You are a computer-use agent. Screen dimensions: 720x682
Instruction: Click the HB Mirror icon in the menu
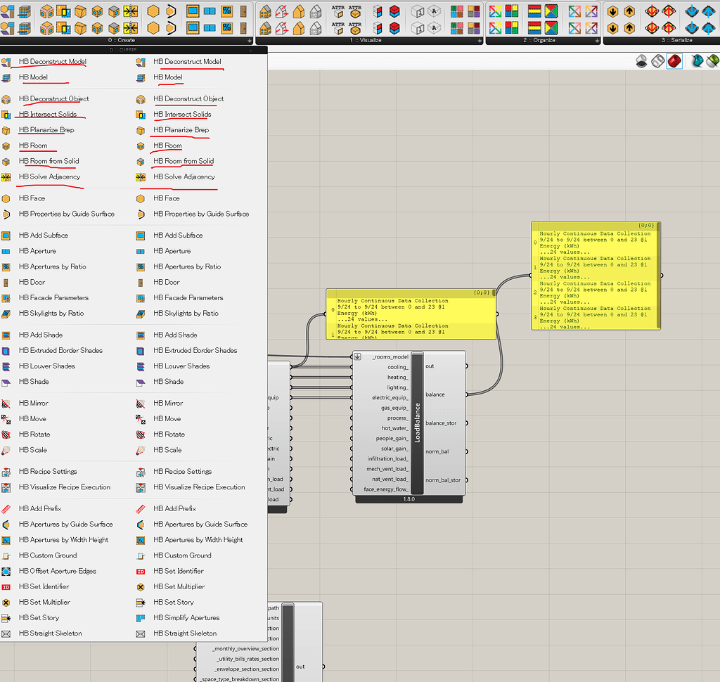(x=6, y=403)
